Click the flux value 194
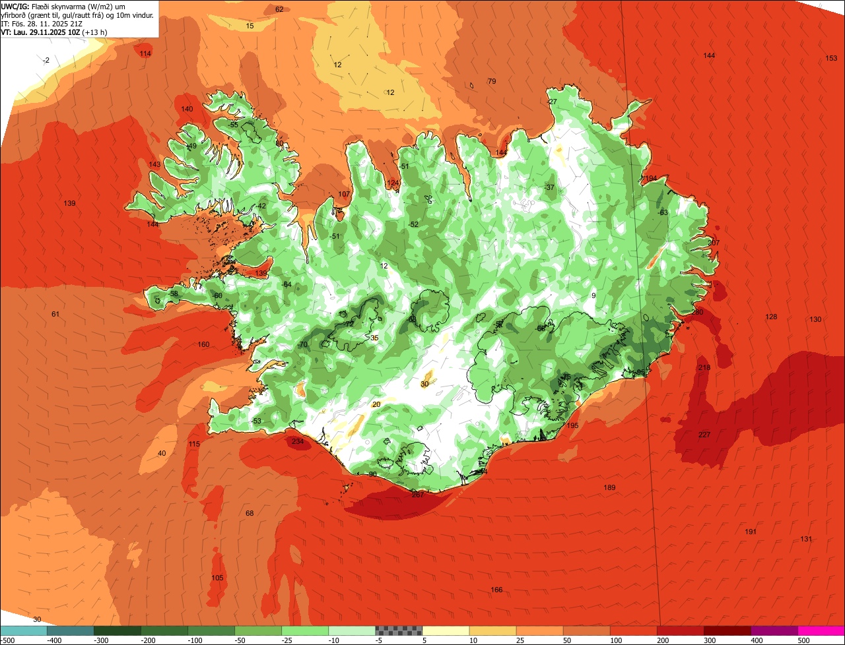 pos(652,179)
